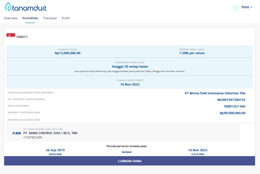260x174 pixels.
Task: Click the ORI017 product title
Action: 22,37
